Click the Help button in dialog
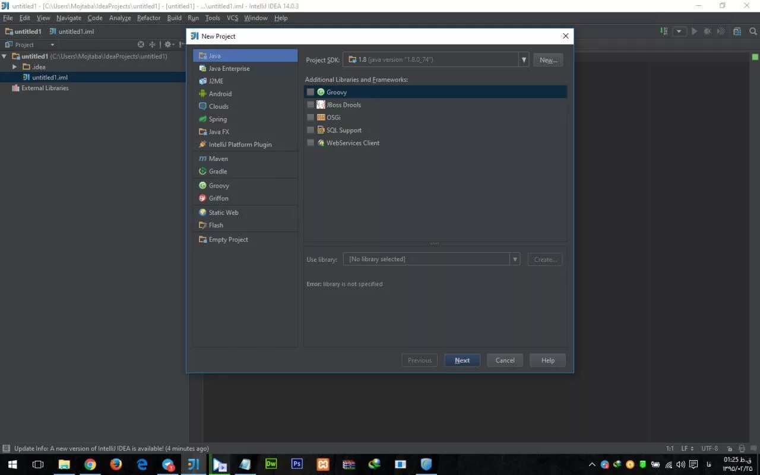 (x=547, y=360)
